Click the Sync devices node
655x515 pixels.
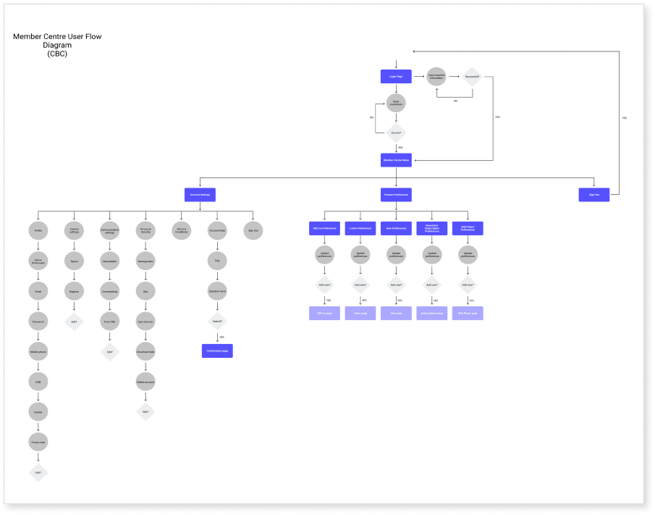click(x=145, y=321)
